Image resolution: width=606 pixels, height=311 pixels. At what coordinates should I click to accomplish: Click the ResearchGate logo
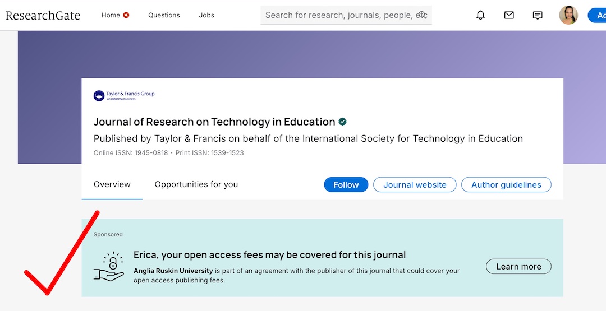pyautogui.click(x=43, y=16)
